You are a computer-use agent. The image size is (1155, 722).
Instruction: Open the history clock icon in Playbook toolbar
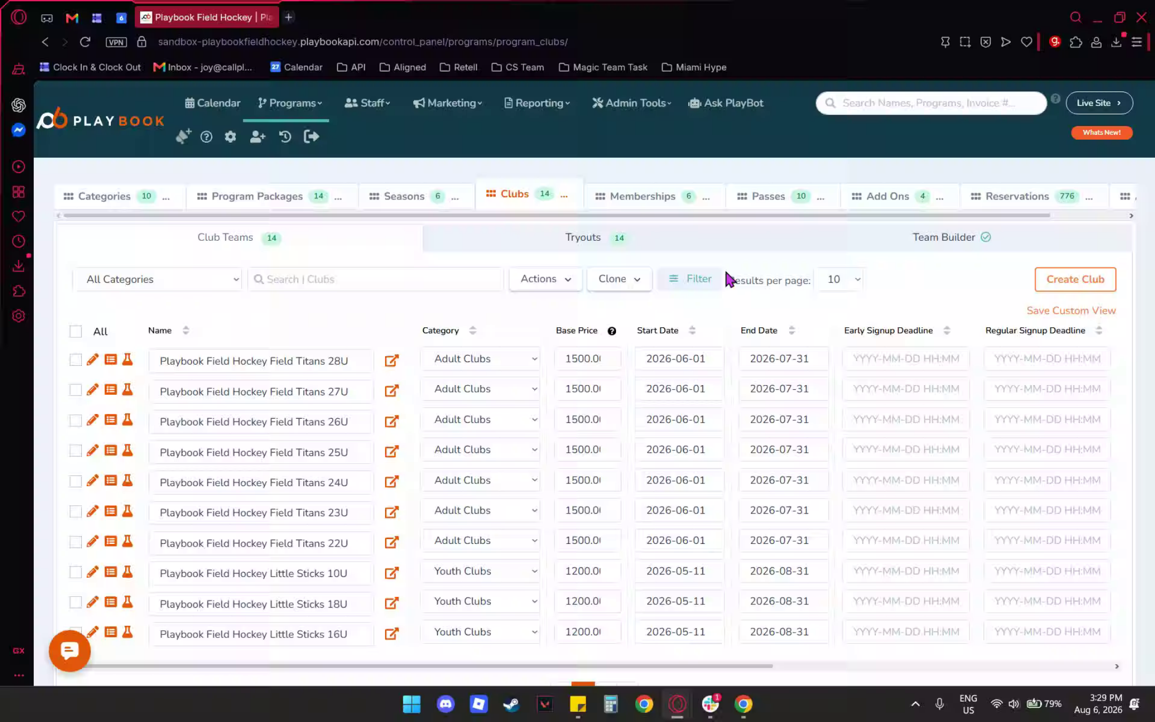tap(285, 137)
